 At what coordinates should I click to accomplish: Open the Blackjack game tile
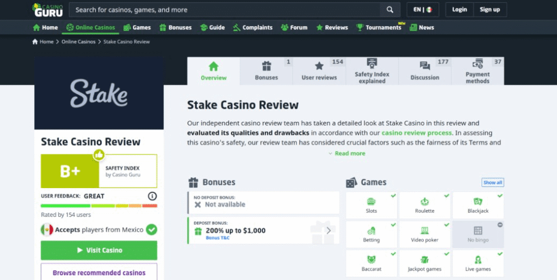[478, 206]
